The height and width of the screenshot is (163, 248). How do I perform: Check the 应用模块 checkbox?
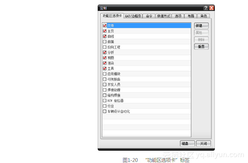(104, 74)
